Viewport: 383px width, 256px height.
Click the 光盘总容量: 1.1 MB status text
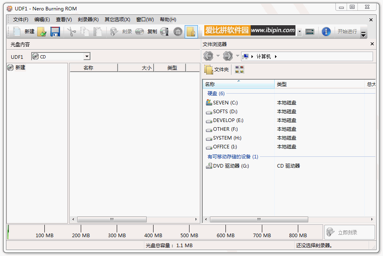click(x=169, y=246)
